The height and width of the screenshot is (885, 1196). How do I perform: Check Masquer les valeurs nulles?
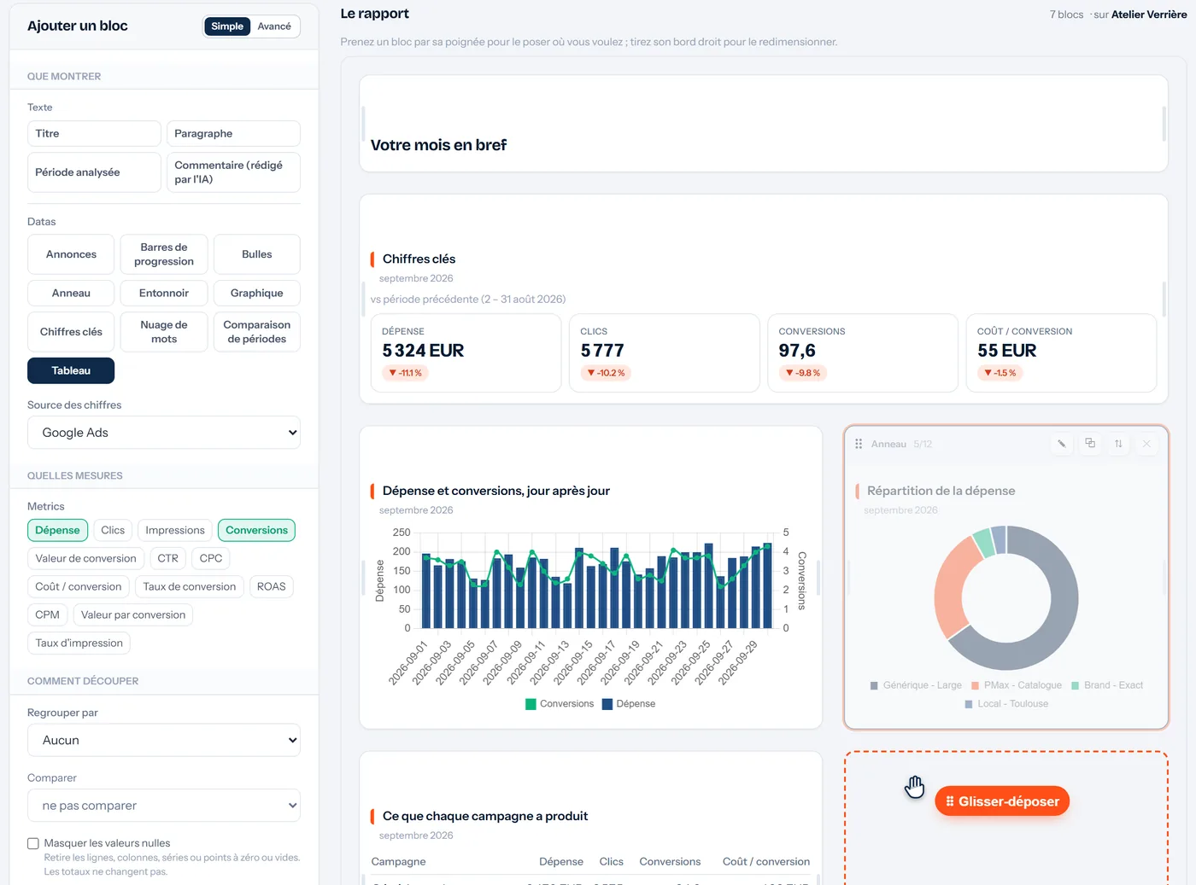(x=33, y=843)
